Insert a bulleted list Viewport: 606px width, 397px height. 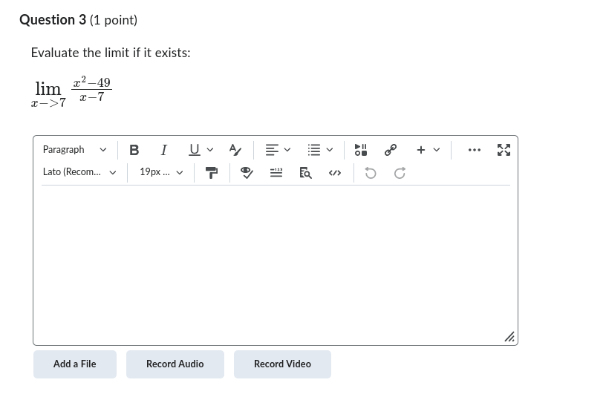click(x=314, y=150)
